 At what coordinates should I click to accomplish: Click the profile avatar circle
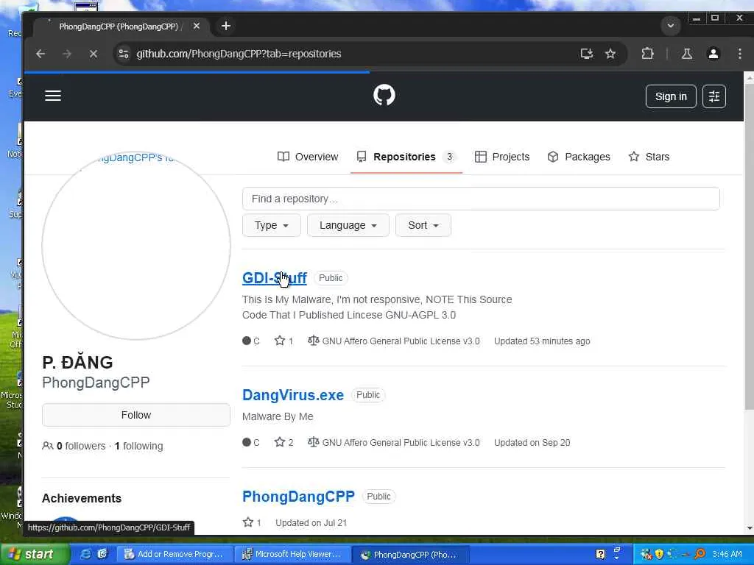[x=136, y=246]
